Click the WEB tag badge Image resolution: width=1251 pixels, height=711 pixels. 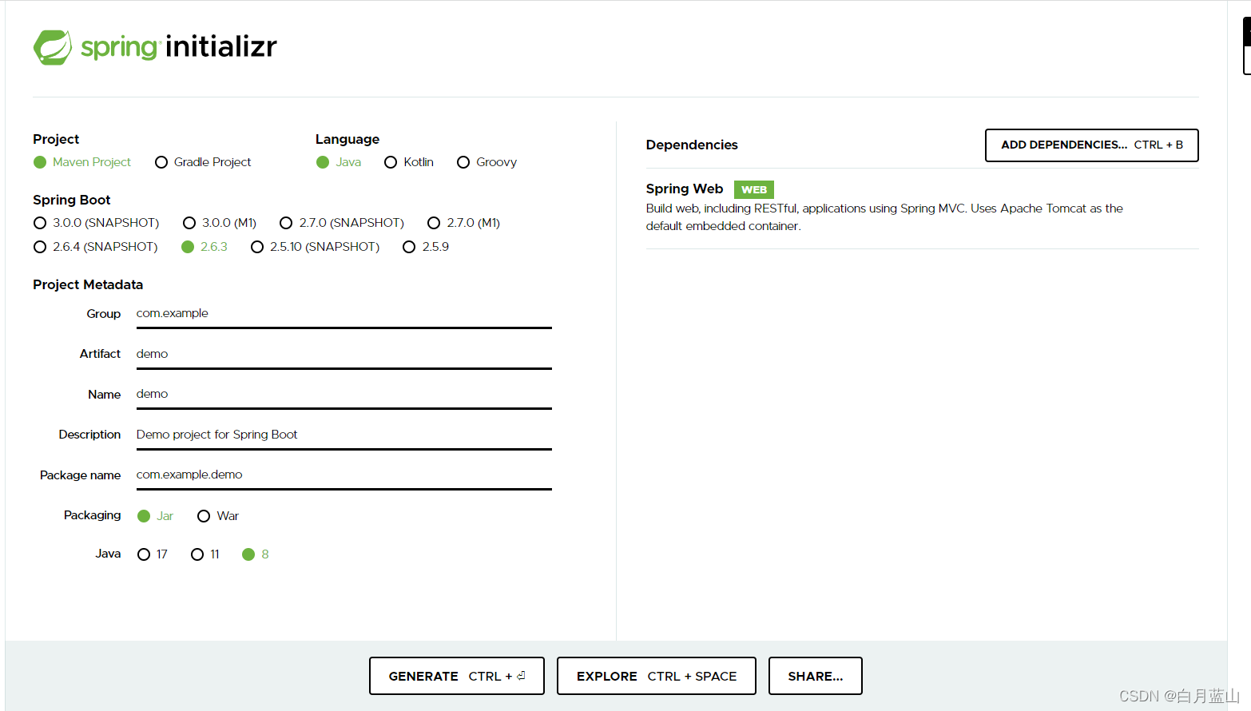pyautogui.click(x=754, y=189)
